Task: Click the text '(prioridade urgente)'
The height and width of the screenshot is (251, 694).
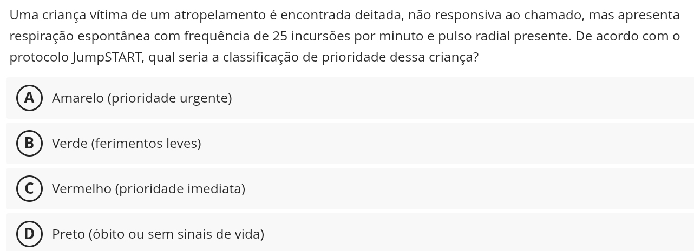Action: [169, 98]
